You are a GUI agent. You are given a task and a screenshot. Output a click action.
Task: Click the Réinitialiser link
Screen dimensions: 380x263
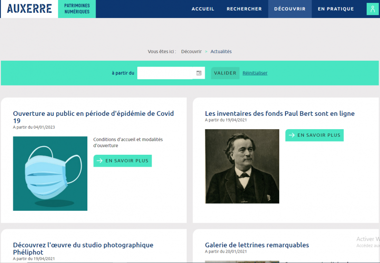click(255, 73)
